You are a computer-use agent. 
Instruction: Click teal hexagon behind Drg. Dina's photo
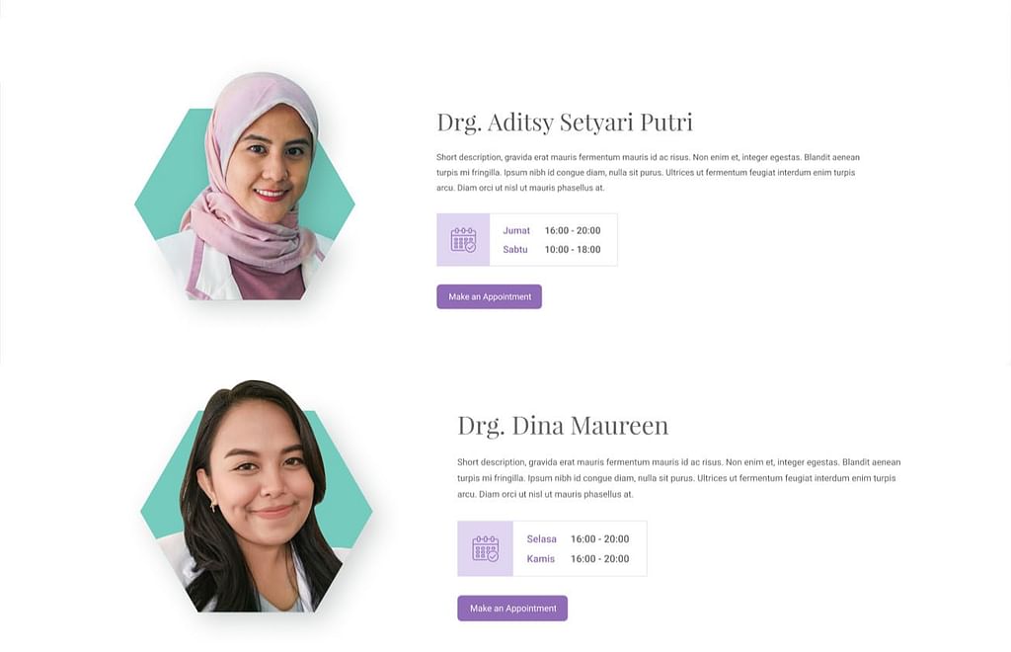tap(164, 494)
